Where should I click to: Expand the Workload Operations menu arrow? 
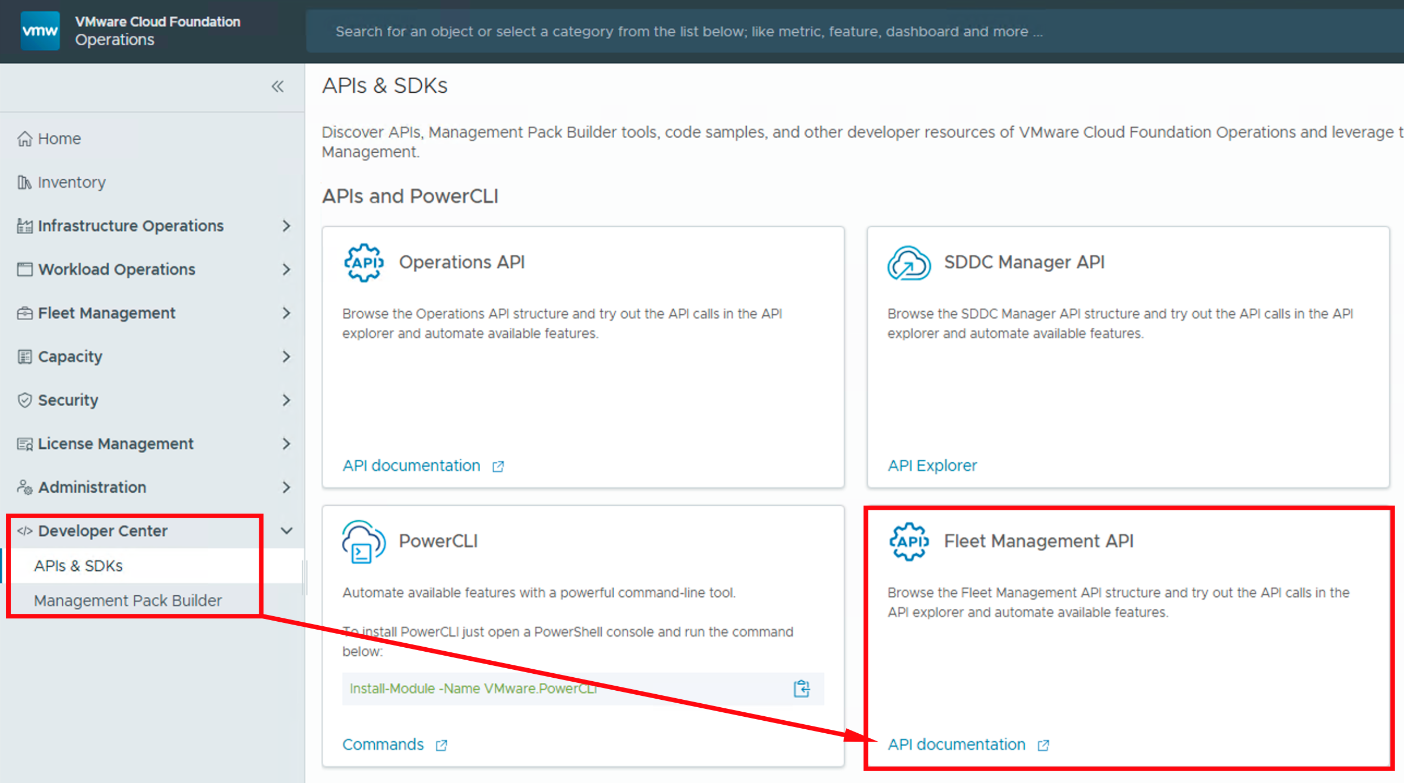tap(286, 269)
